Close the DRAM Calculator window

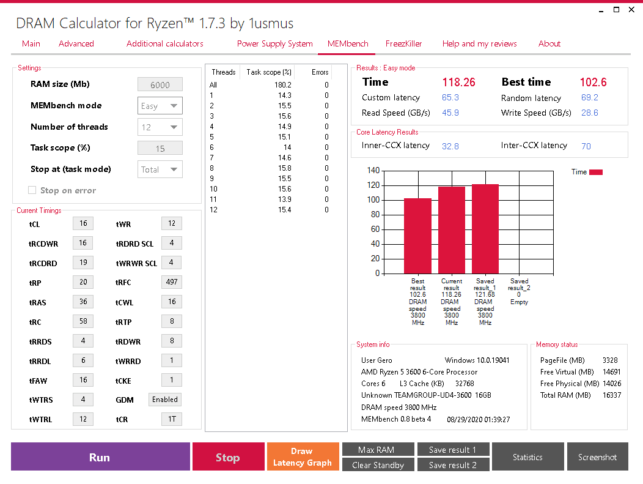click(631, 10)
